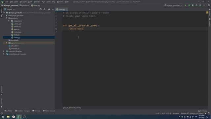Select models.py in project tree

[17, 32]
